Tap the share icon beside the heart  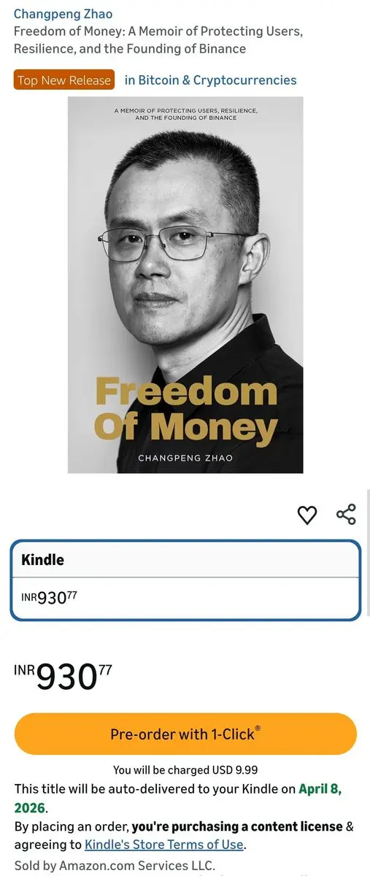(x=346, y=514)
